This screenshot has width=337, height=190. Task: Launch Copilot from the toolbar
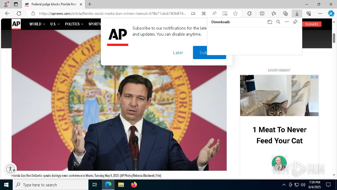[x=331, y=13]
